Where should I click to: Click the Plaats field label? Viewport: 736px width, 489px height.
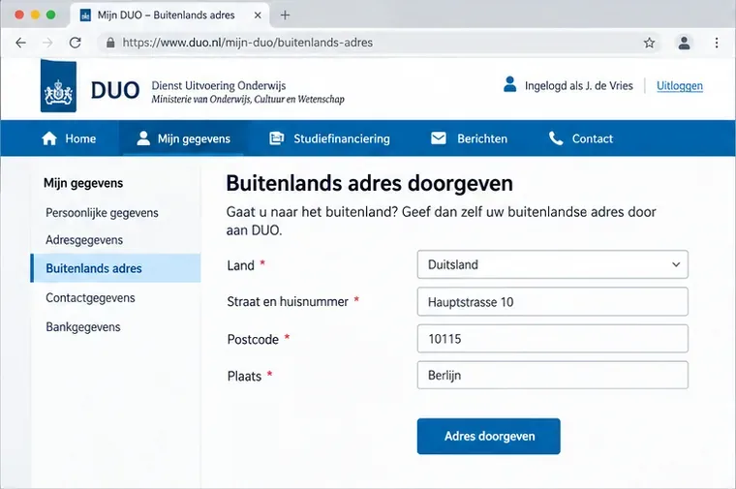pos(244,377)
